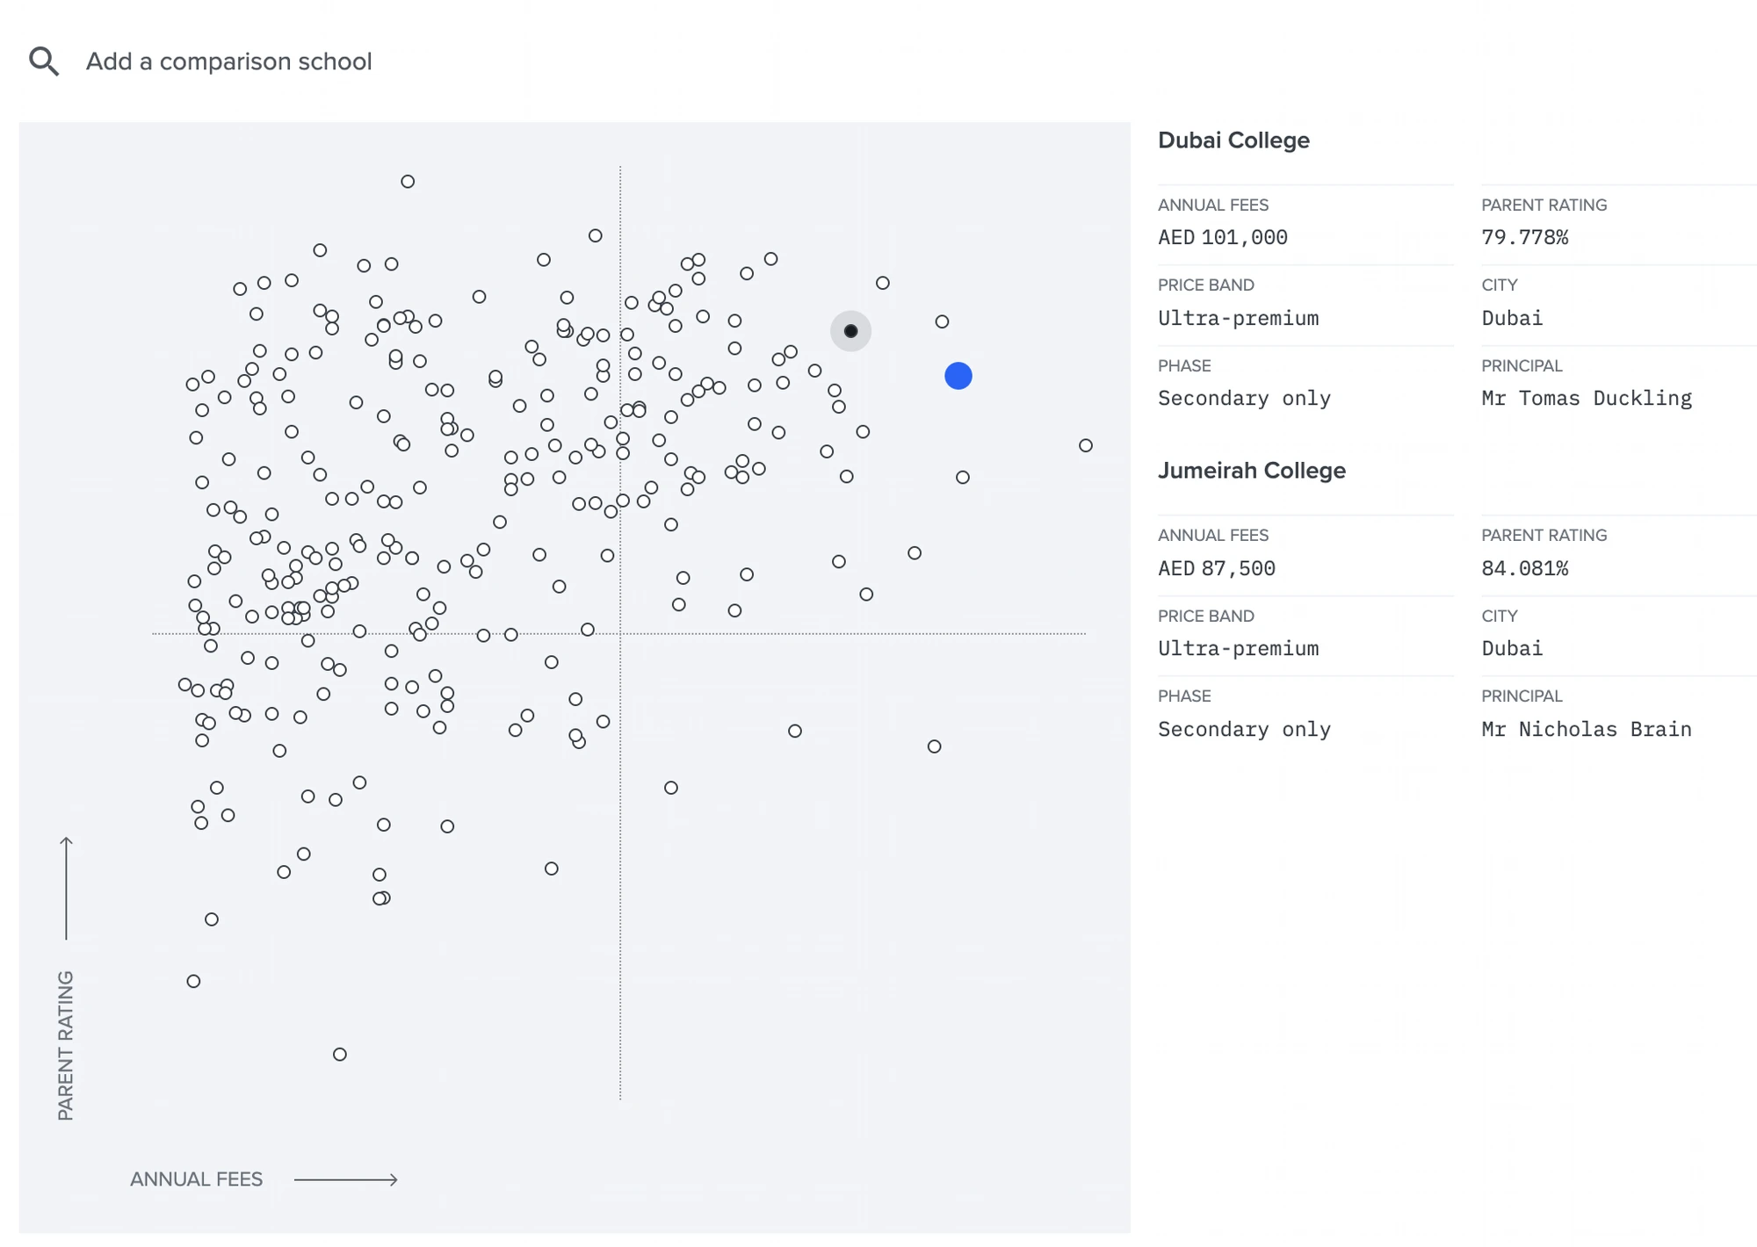Click the far-right outlier data point
Image resolution: width=1757 pixels, height=1247 pixels.
(1086, 445)
